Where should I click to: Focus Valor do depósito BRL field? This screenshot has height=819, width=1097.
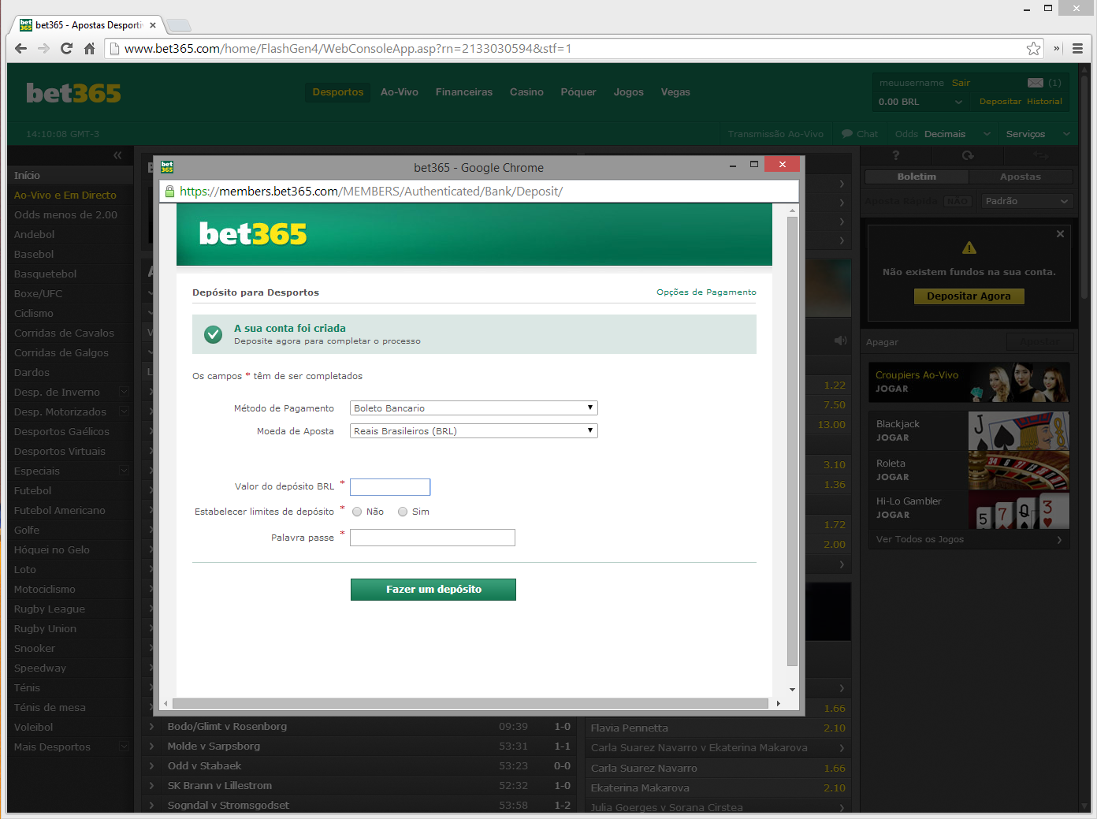390,487
